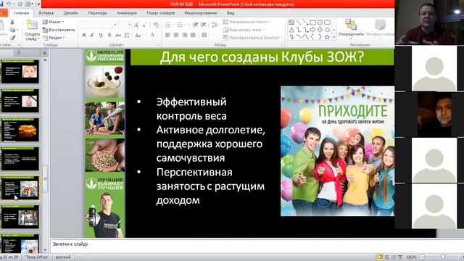This screenshot has height=261, width=464.
Task: Click the numbered list icon
Action: point(181,25)
